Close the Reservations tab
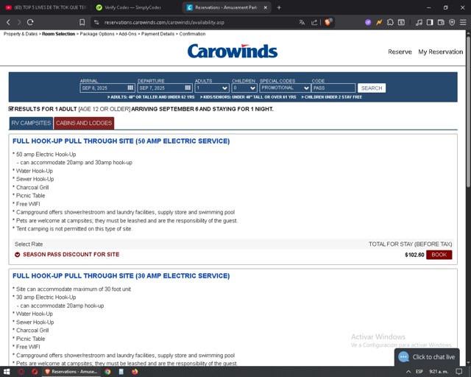 266,7
